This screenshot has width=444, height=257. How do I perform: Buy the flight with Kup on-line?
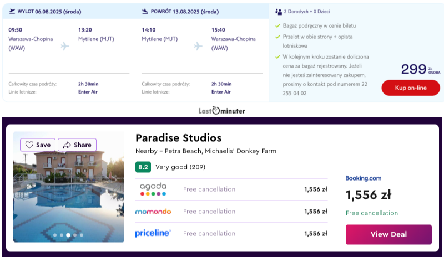coord(411,88)
